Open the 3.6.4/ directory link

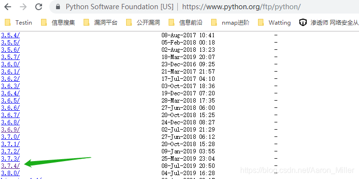point(10,93)
